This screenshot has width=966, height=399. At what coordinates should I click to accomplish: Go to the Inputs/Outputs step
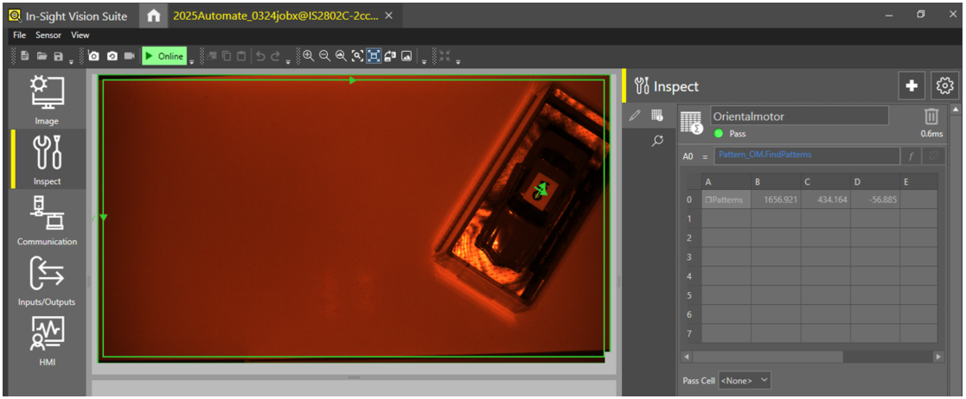click(47, 280)
